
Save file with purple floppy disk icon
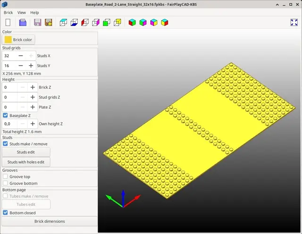[38, 22]
